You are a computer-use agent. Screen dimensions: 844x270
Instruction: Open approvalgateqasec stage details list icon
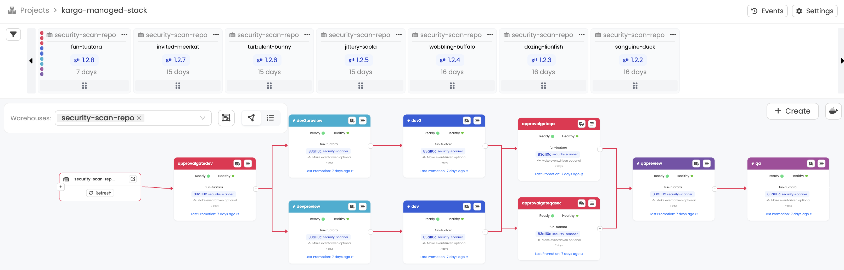click(x=592, y=203)
